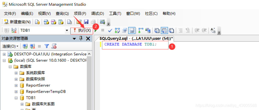Click the Filter funnel icon
259x110 pixels.
tap(47, 46)
